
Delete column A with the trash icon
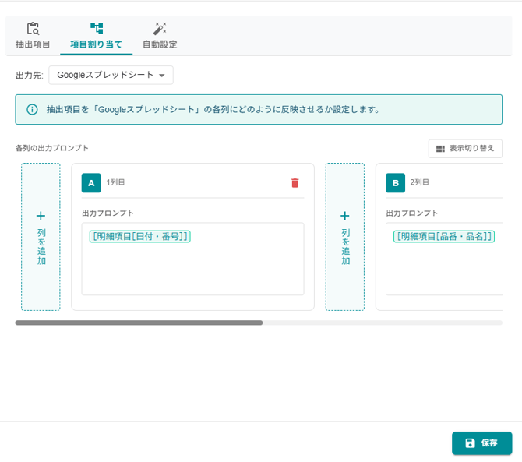(x=295, y=183)
